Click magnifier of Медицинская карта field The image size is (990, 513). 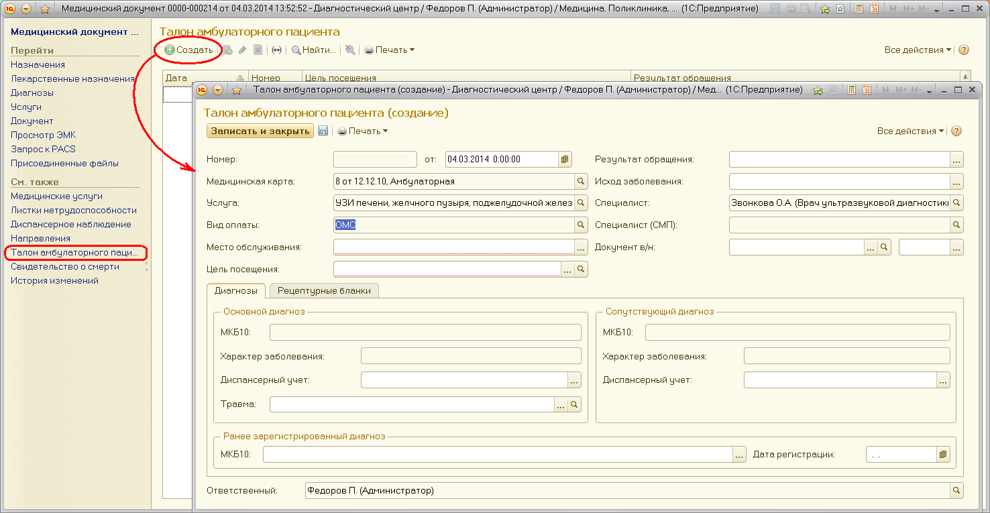tap(581, 181)
